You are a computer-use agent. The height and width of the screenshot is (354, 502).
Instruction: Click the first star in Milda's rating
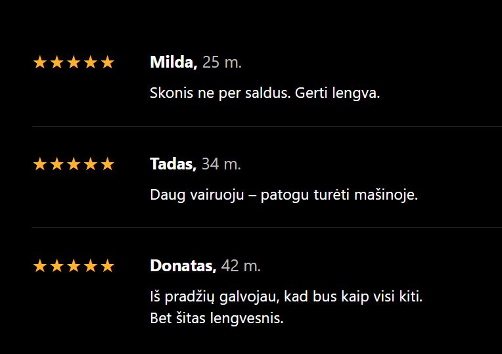tap(40, 63)
